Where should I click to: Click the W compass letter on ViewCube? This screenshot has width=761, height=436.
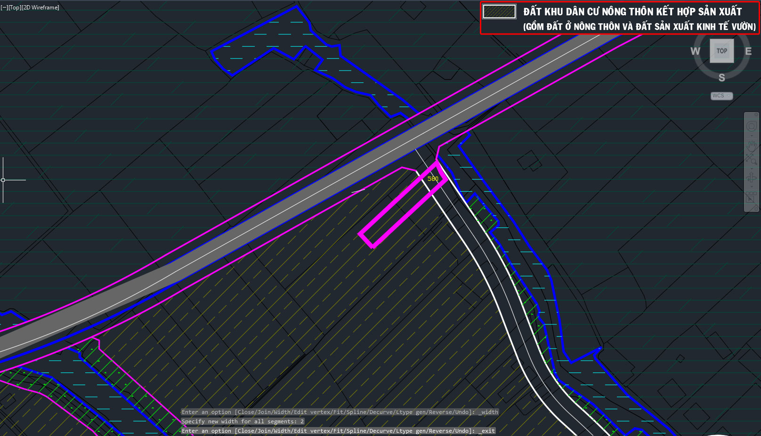[695, 51]
